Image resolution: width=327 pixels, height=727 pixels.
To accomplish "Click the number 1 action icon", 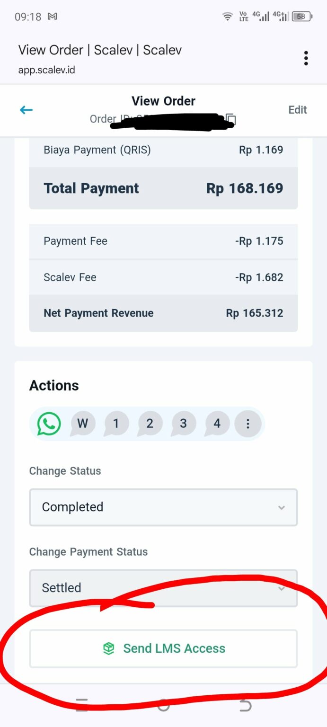I will (116, 424).
